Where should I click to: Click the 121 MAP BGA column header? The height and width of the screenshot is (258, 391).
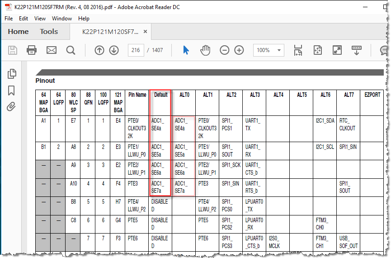pyautogui.click(x=118, y=102)
